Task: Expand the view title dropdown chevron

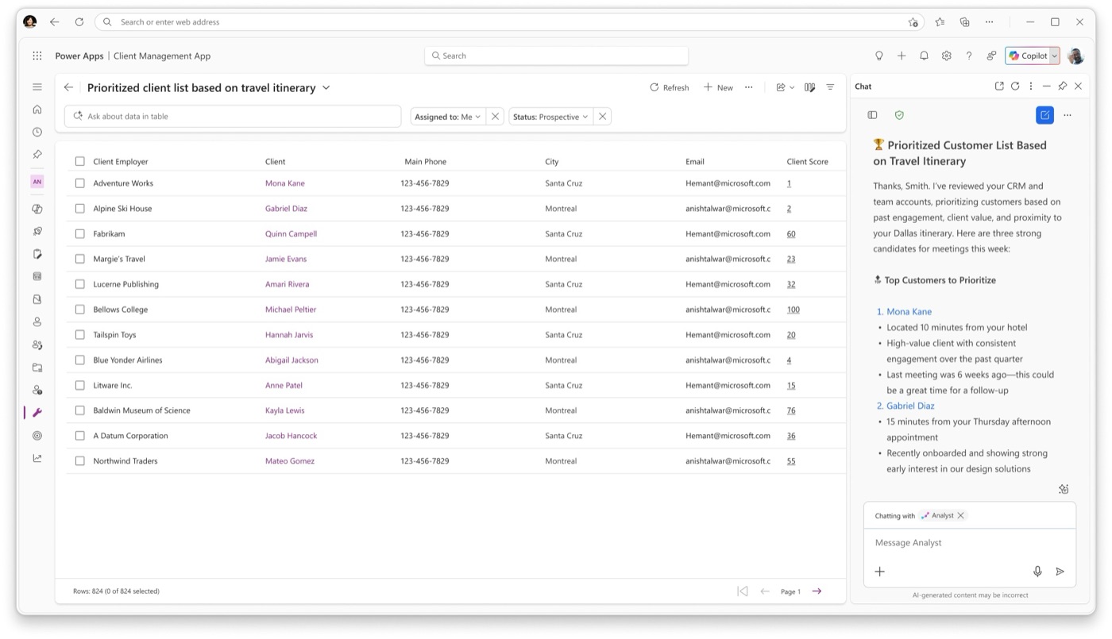Action: (x=326, y=88)
